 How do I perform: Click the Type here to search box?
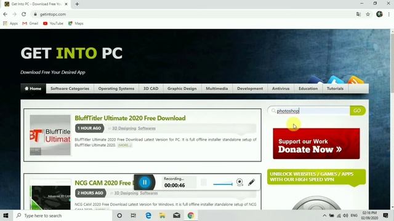coord(62,215)
